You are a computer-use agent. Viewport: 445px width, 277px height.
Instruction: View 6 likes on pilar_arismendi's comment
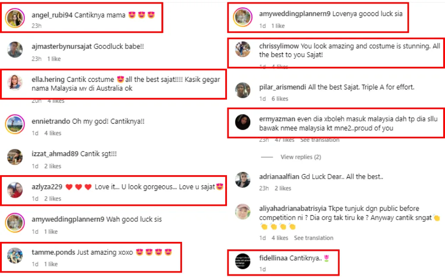click(x=279, y=99)
